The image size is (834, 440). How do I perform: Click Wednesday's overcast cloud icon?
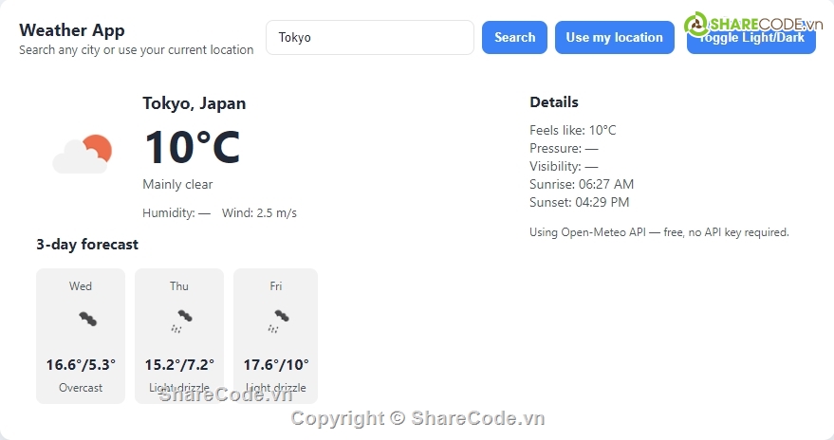pos(86,319)
